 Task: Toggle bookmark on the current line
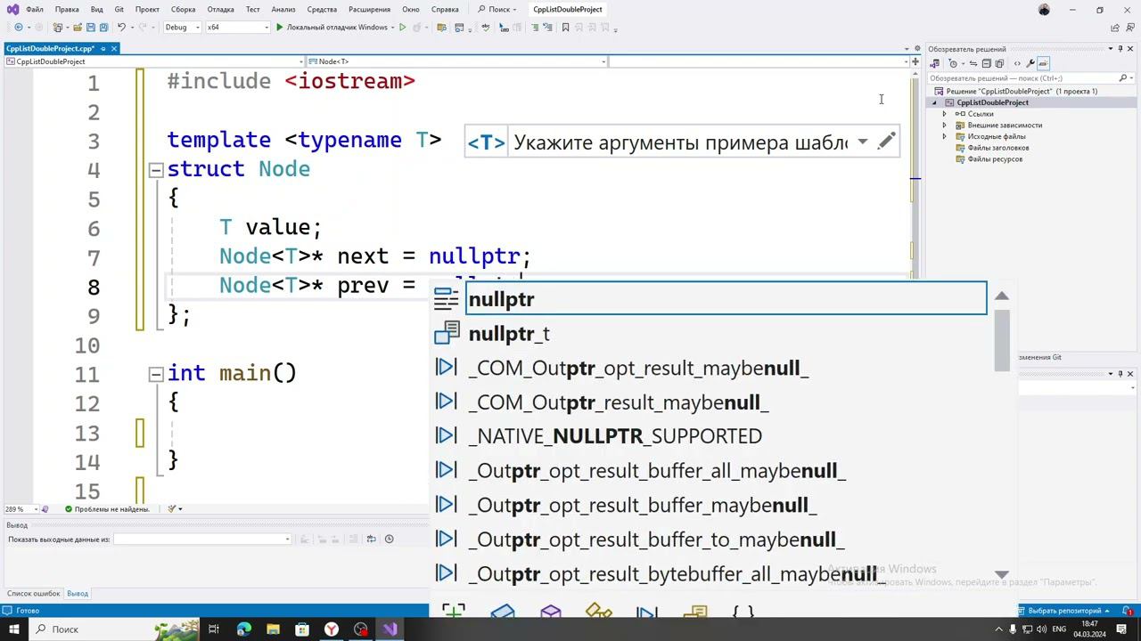point(565,28)
